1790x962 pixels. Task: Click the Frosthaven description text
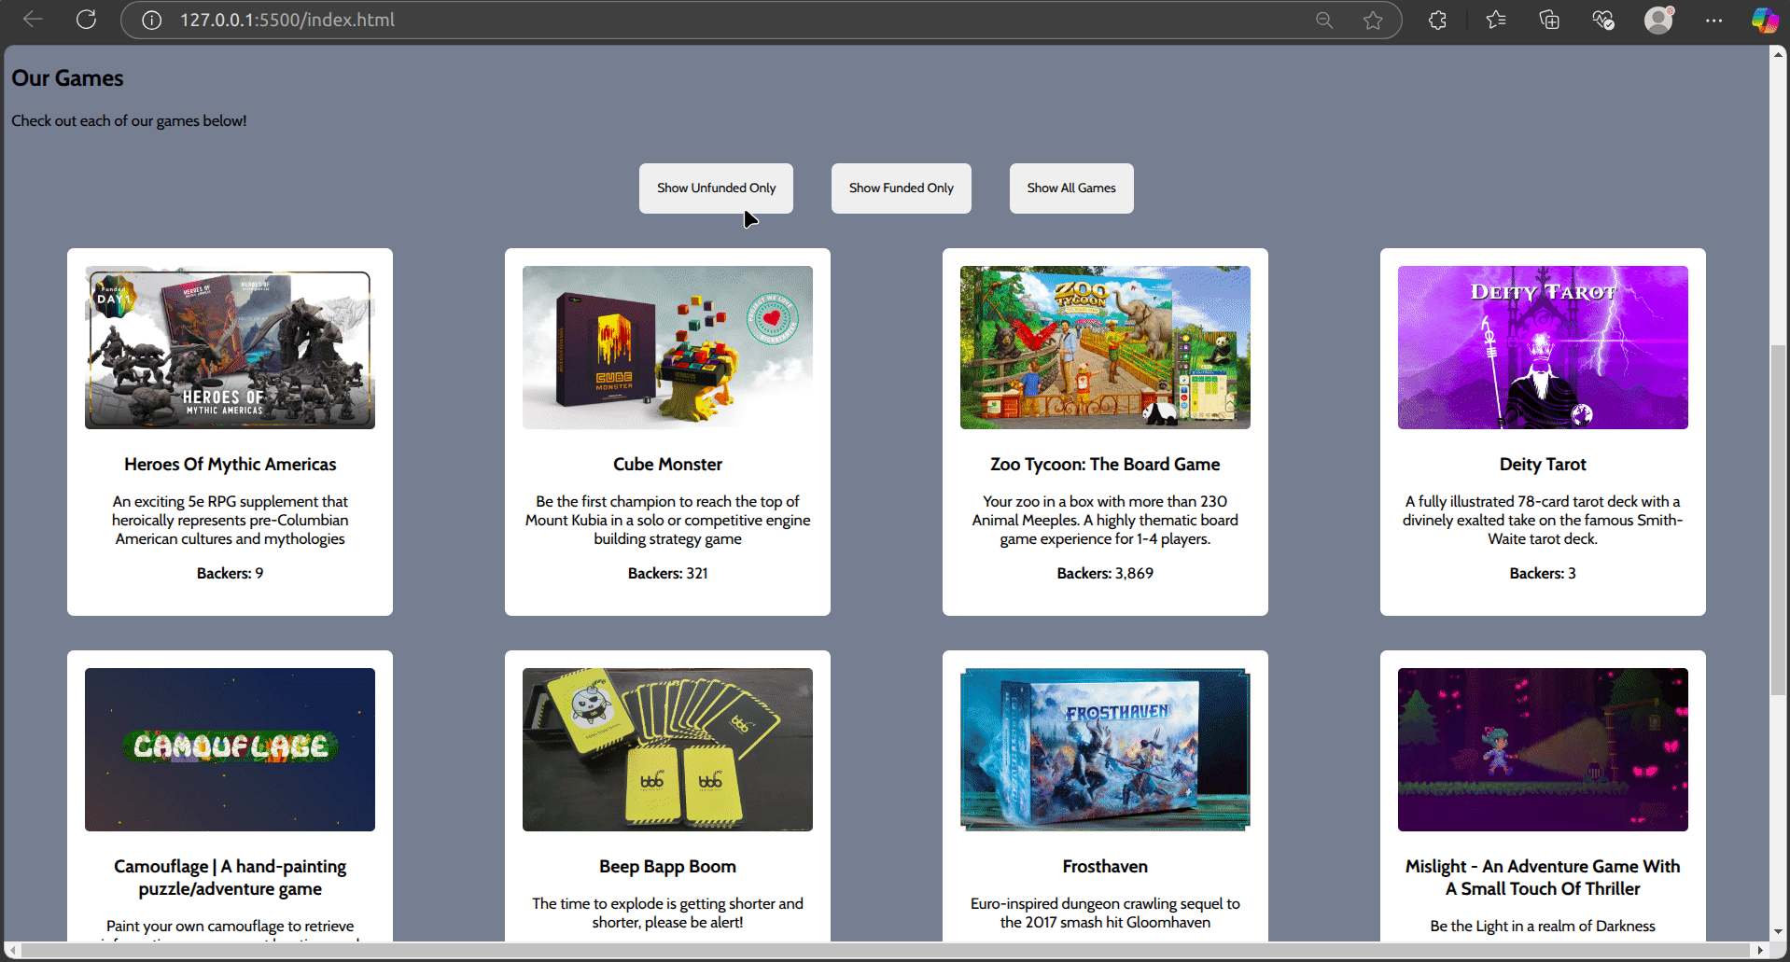click(x=1105, y=913)
